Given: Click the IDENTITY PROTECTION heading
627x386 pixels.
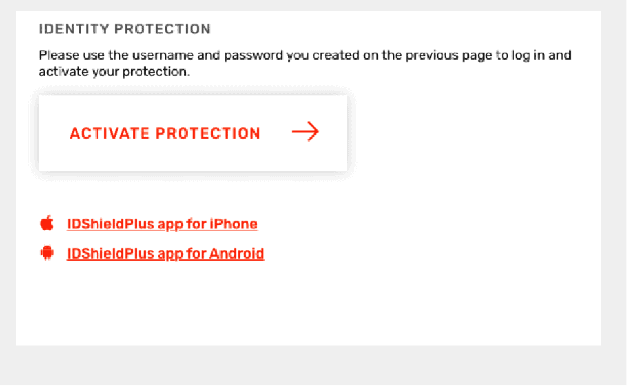Looking at the screenshot, I should pos(125,29).
